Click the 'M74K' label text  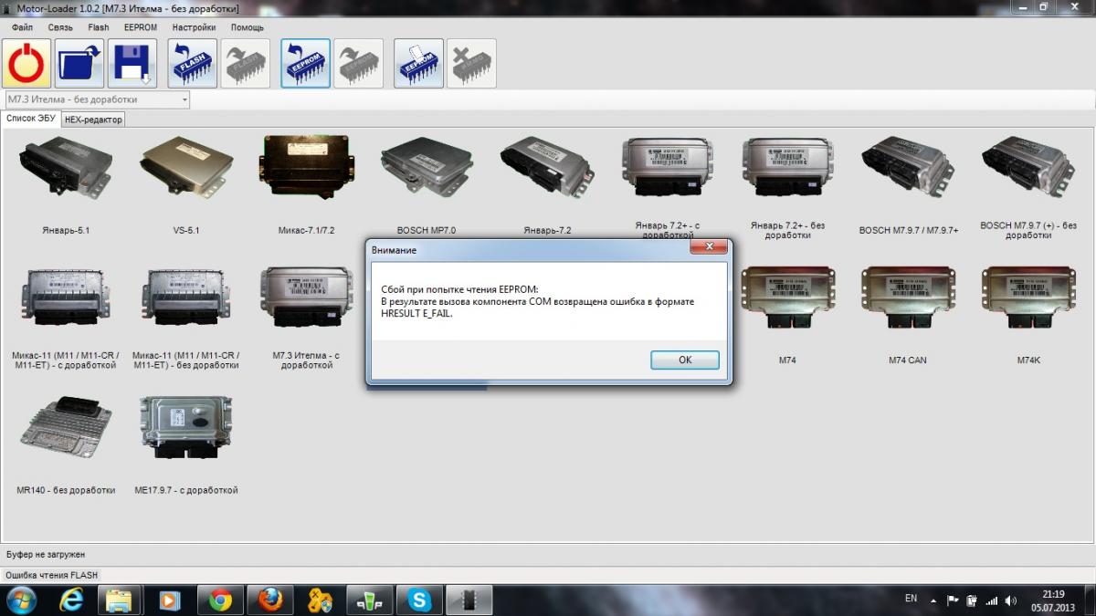1028,360
